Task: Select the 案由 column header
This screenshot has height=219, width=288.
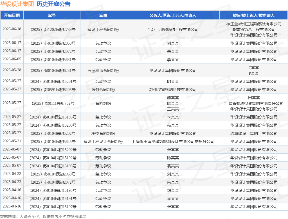Action: tap(103, 15)
